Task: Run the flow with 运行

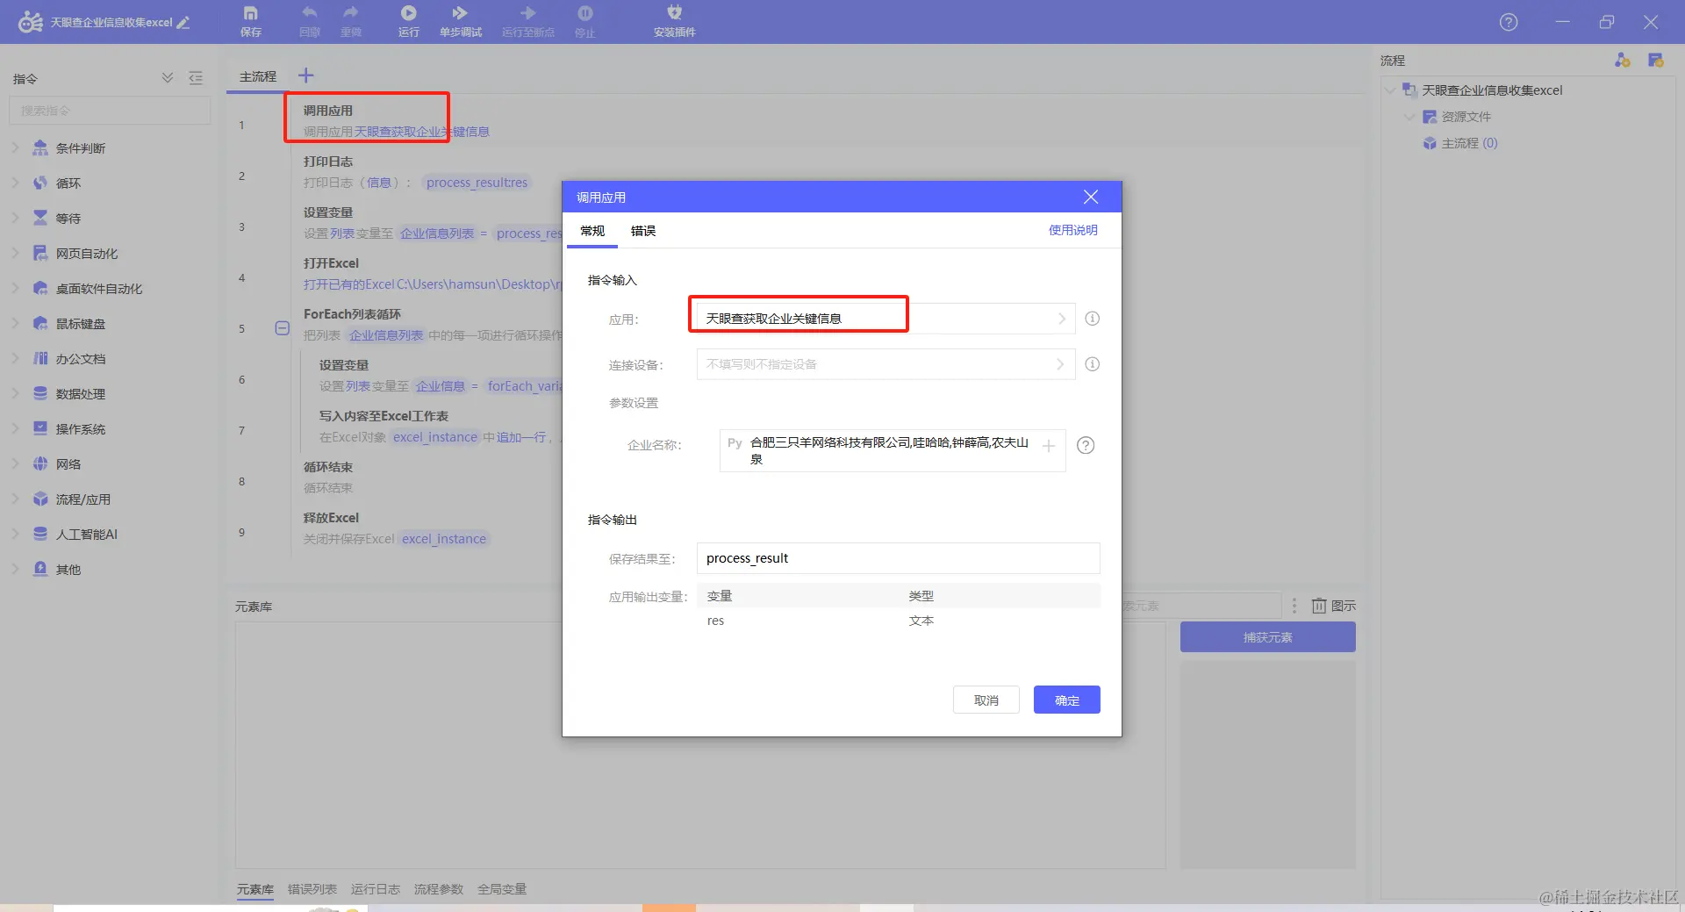Action: click(x=409, y=21)
